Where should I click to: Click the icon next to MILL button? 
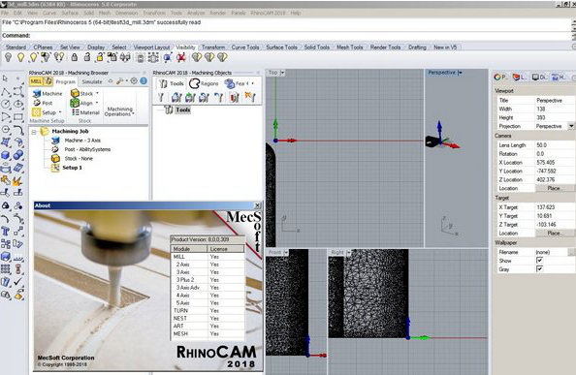[x=48, y=81]
